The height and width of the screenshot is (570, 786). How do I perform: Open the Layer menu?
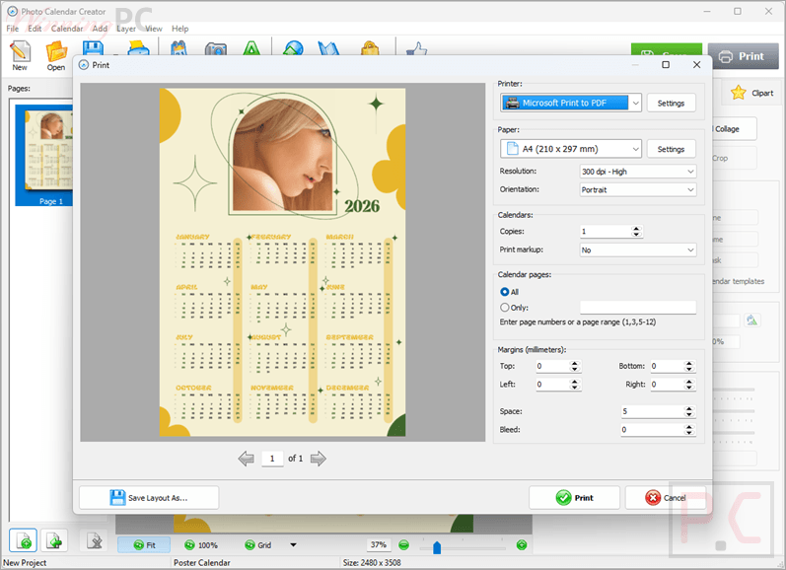126,29
